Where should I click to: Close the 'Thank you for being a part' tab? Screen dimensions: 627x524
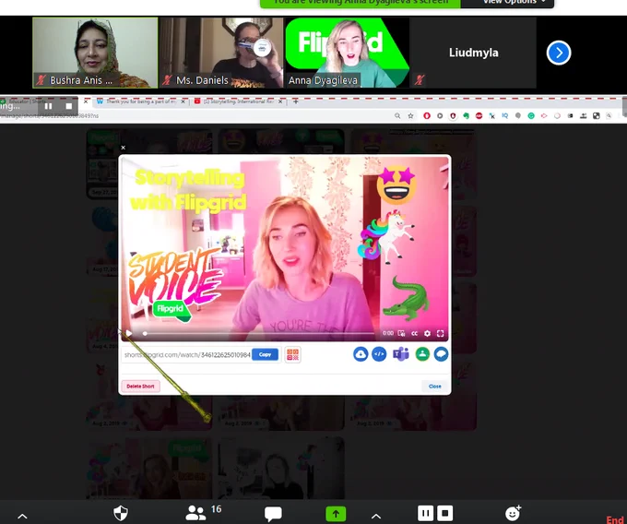click(x=183, y=102)
